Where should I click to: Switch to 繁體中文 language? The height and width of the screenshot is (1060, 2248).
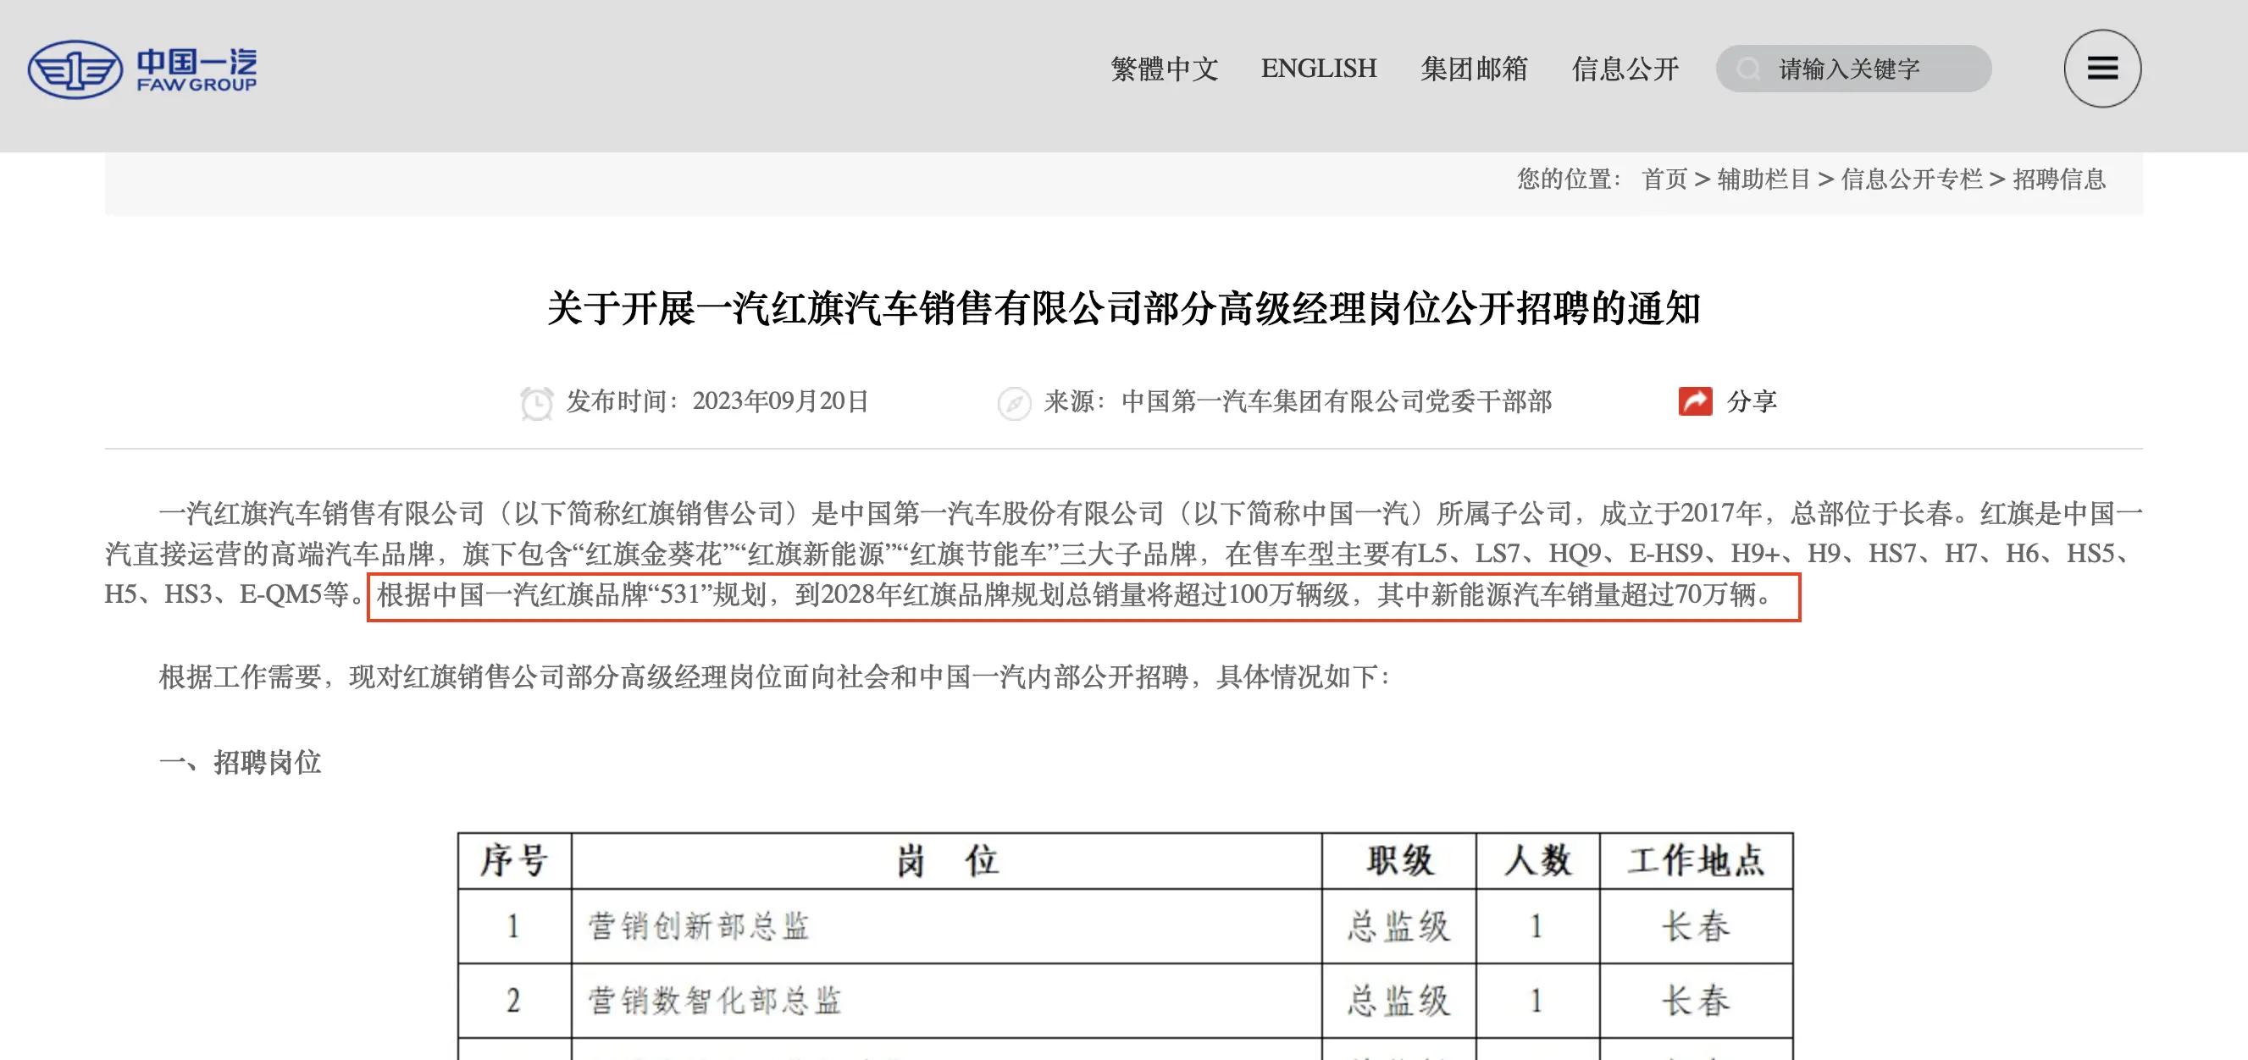click(1164, 69)
